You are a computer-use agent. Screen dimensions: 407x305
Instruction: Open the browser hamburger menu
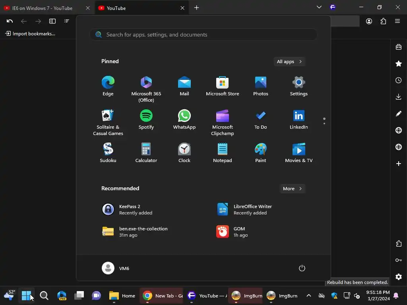pos(397,21)
